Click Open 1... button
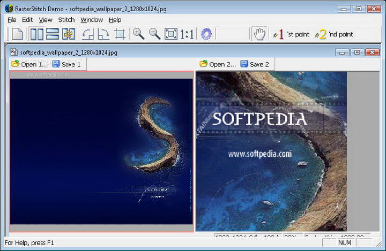 coord(29,64)
